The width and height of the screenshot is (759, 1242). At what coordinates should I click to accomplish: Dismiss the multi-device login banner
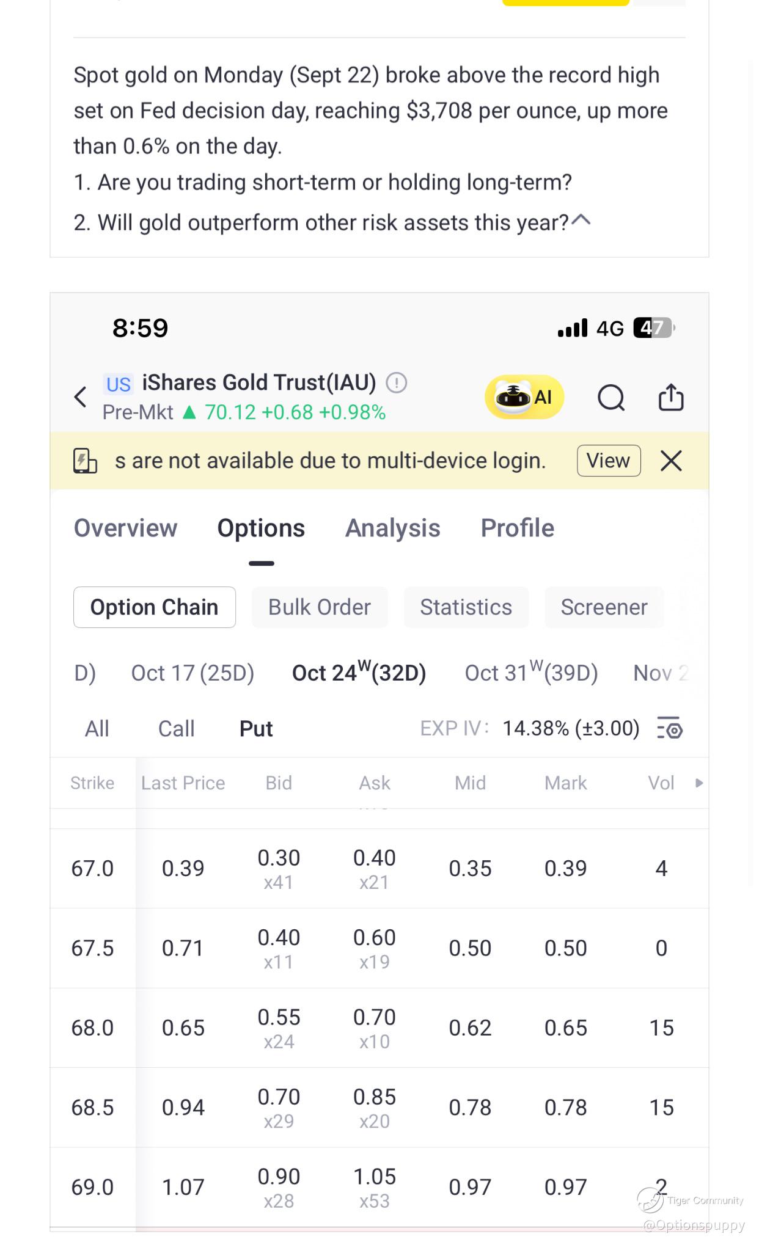pos(671,461)
